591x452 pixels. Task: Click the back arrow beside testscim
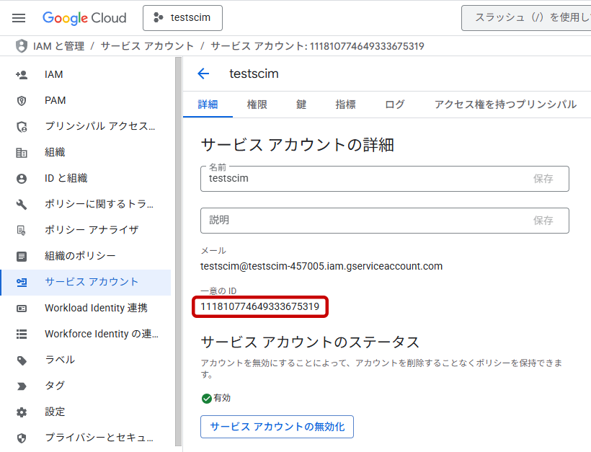coord(203,74)
